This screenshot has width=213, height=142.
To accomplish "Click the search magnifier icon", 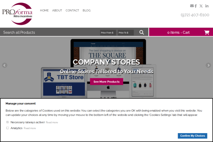I will [x=141, y=32].
